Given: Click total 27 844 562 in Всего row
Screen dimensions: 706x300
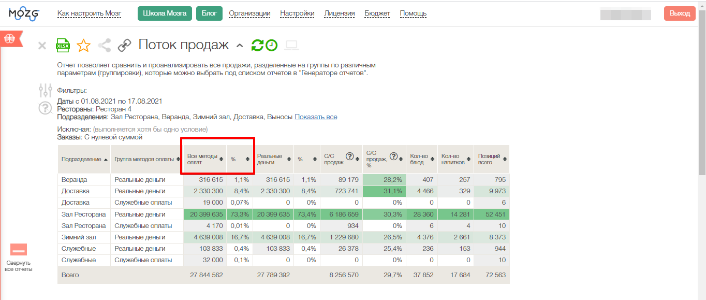Looking at the screenshot, I should (x=206, y=275).
